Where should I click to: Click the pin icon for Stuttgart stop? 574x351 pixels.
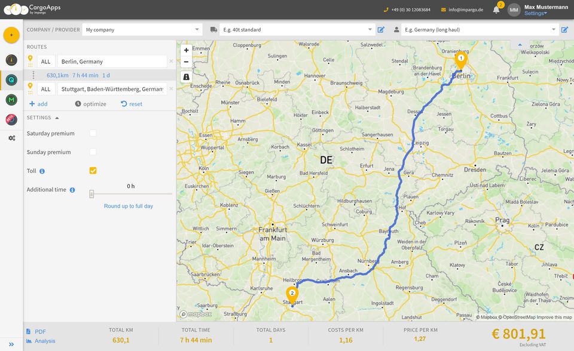tap(30, 87)
